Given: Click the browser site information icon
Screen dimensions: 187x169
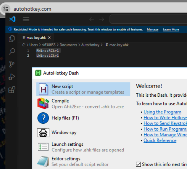Looking at the screenshot, I should (6, 9).
